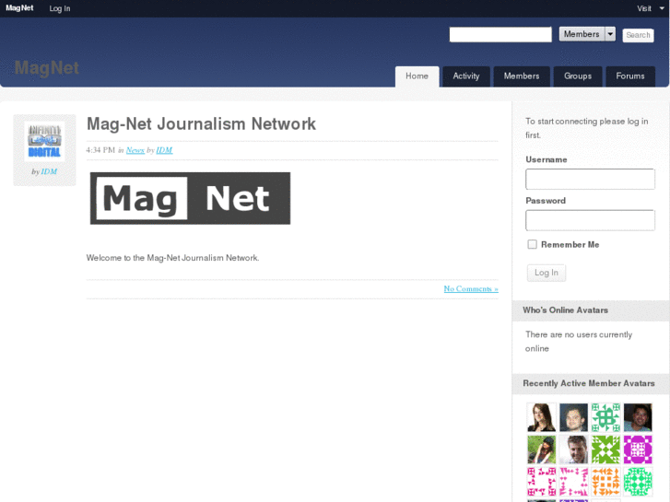Click the 'no users currently online' text
This screenshot has height=502, width=670.
pos(579,342)
